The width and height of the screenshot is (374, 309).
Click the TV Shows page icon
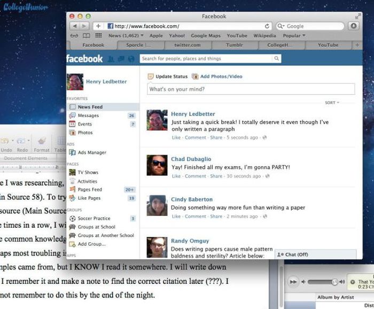[72, 172]
